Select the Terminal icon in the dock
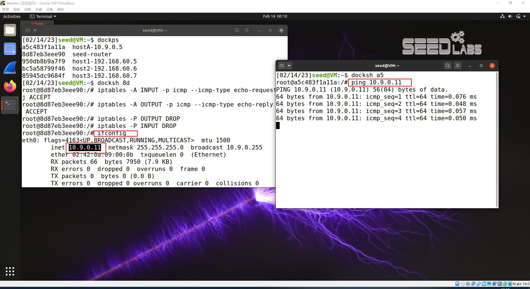Screen dimensions: 530x289 (x=10, y=105)
